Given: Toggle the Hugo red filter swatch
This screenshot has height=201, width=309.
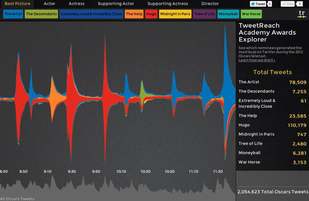Looking at the screenshot, I should pyautogui.click(x=151, y=14).
